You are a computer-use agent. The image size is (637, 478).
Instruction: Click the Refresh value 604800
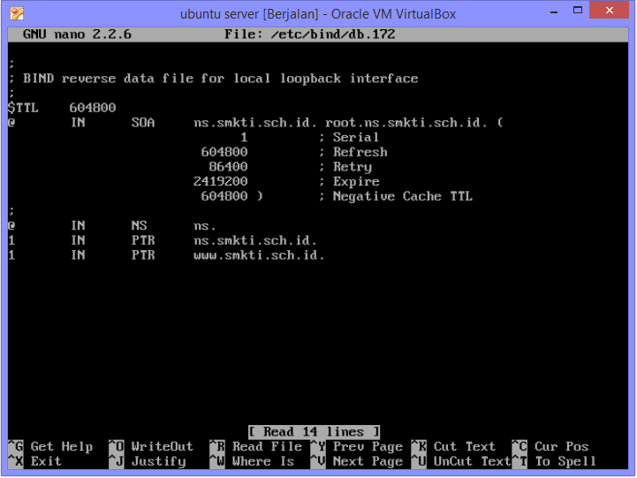click(x=224, y=152)
